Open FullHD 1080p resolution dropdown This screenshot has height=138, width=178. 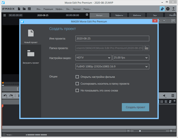click(112, 67)
